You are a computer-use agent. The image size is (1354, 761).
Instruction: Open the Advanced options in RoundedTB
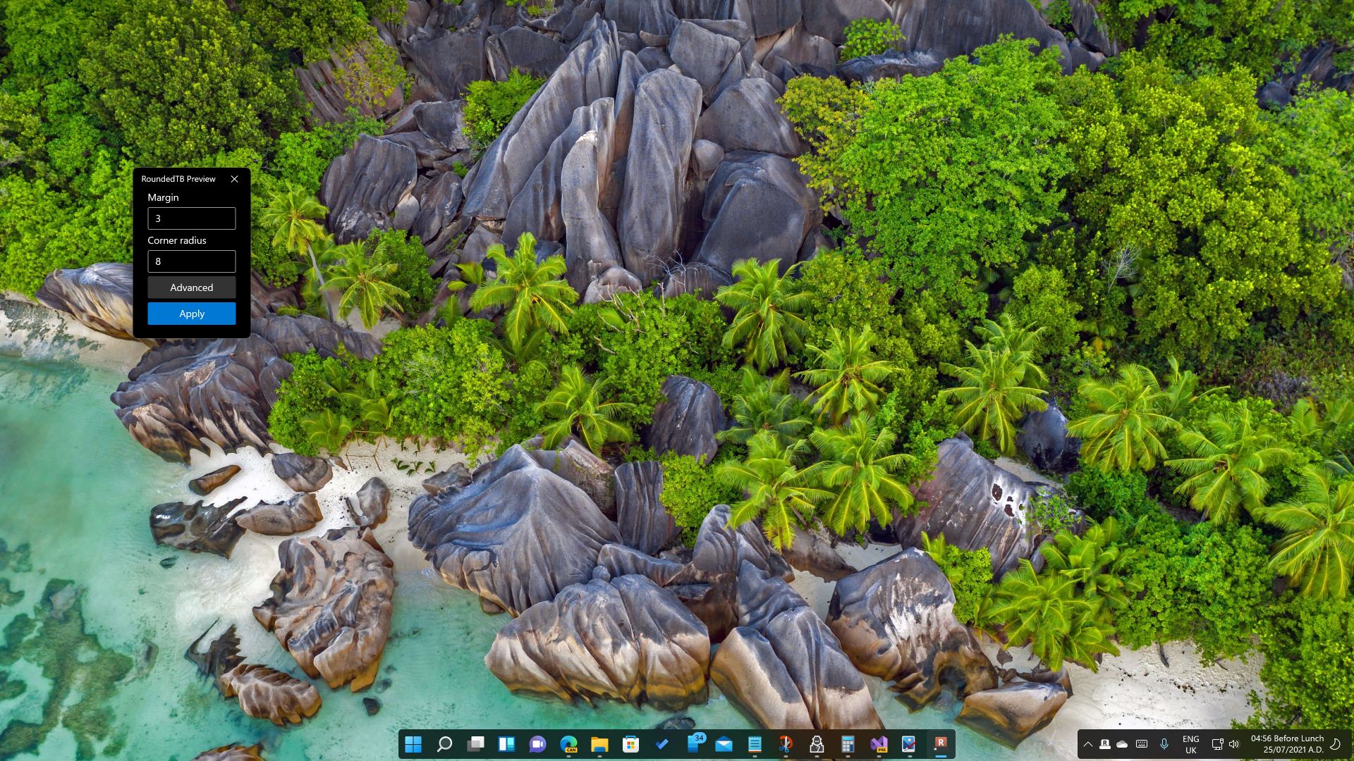point(191,287)
